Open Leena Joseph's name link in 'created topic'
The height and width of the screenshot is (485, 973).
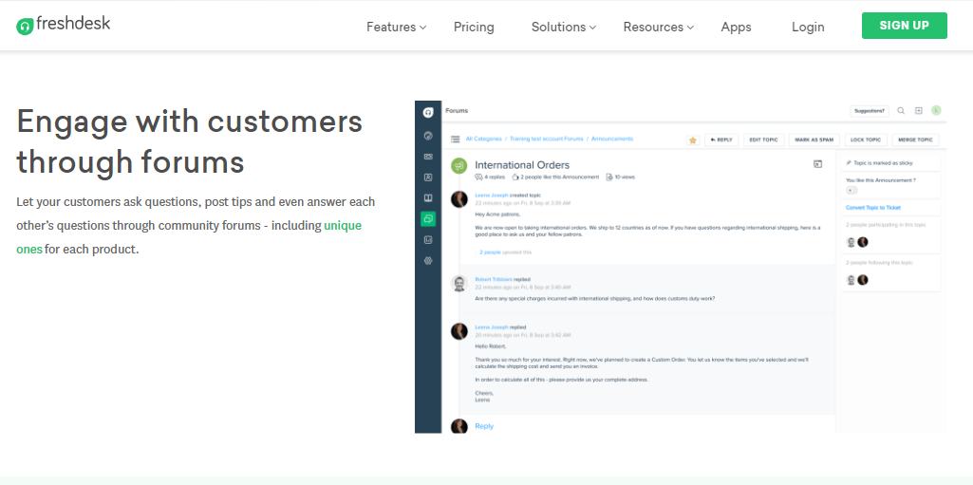point(492,195)
